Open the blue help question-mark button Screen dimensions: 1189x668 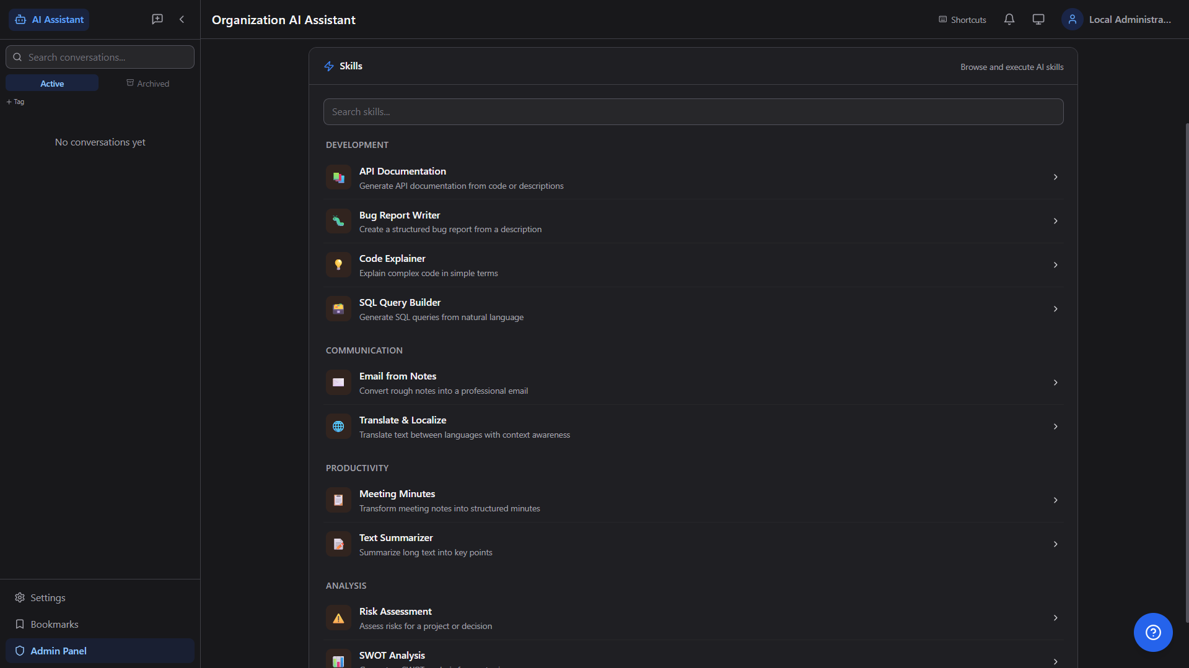point(1152,632)
